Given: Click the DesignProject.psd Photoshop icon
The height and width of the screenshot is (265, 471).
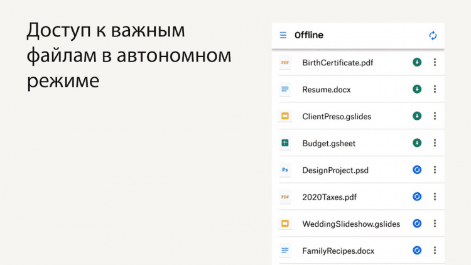Looking at the screenshot, I should pos(285,170).
